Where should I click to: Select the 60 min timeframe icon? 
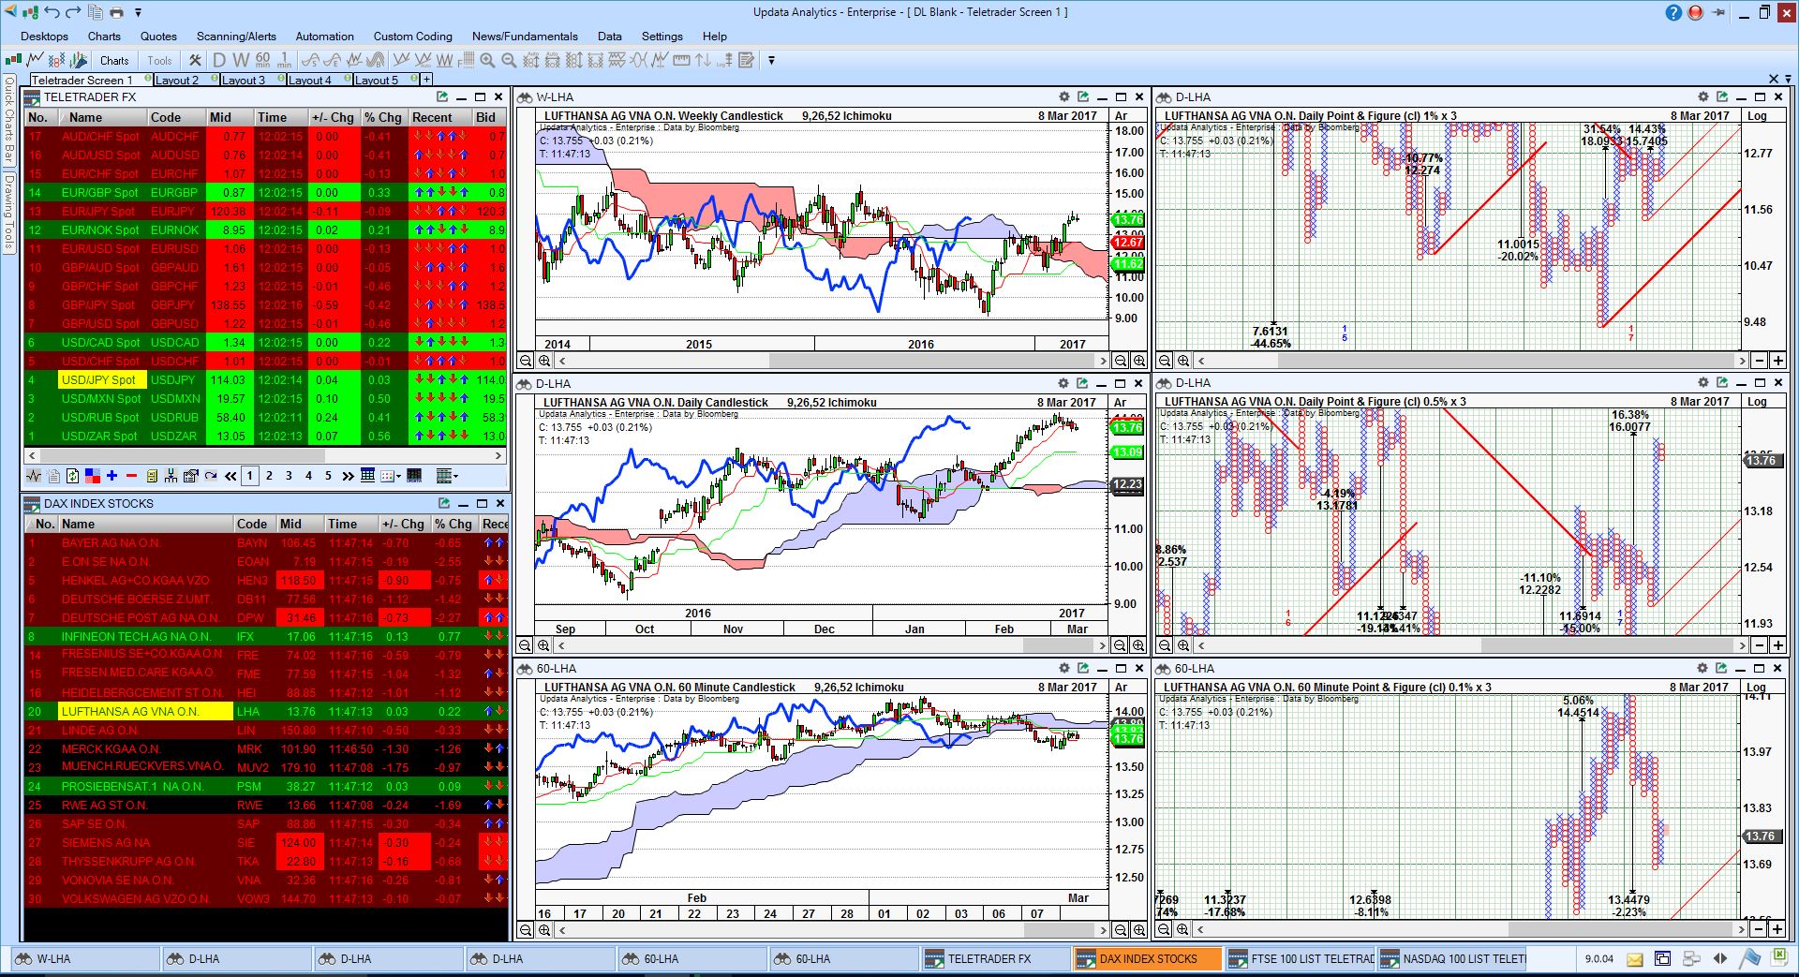[x=263, y=60]
